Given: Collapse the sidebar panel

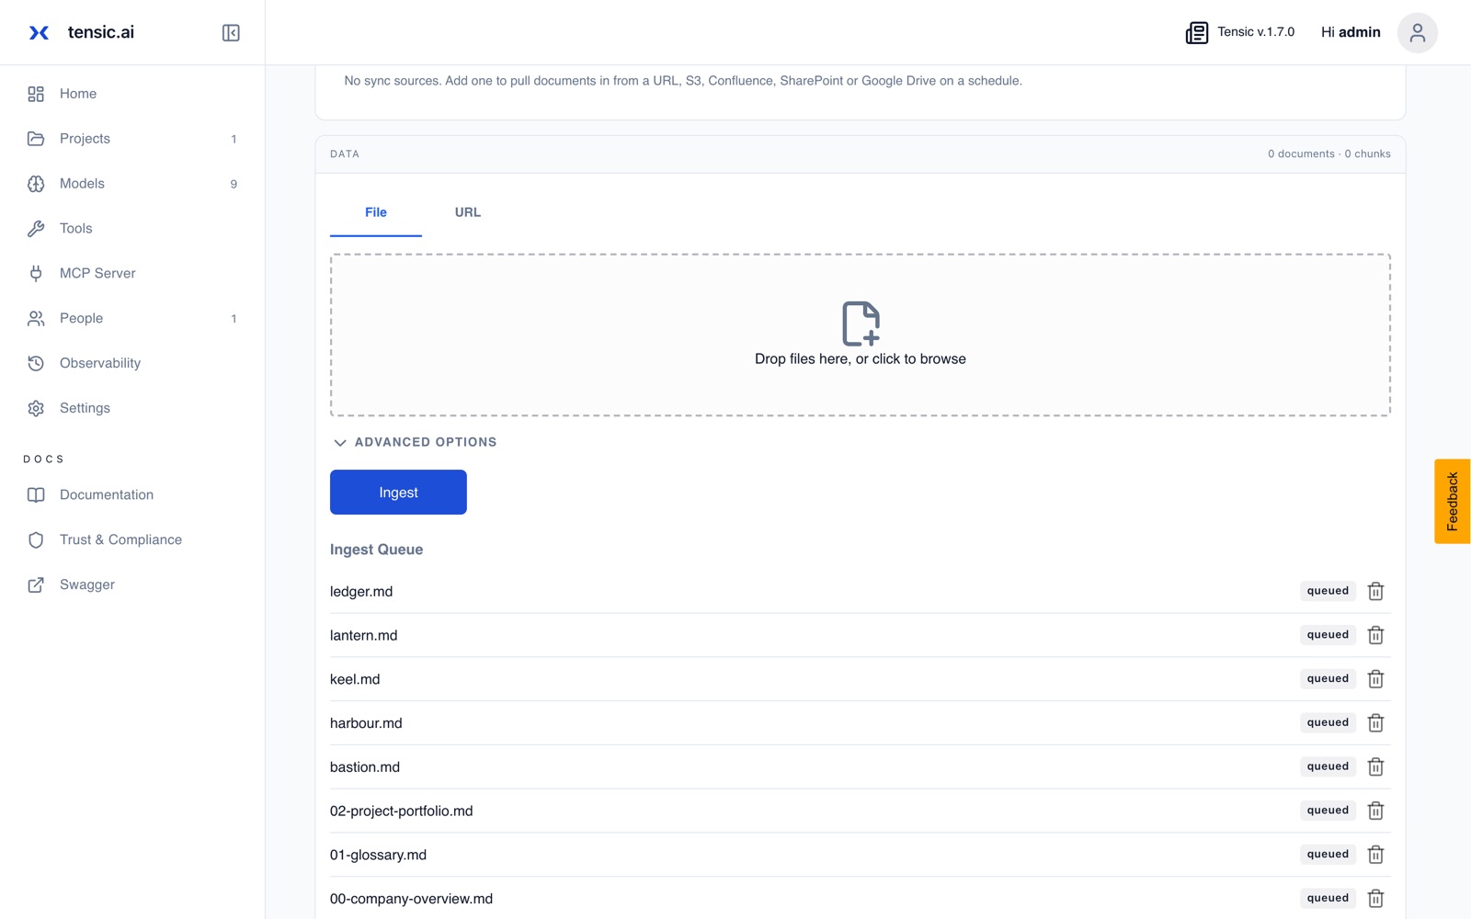Looking at the screenshot, I should 231,33.
